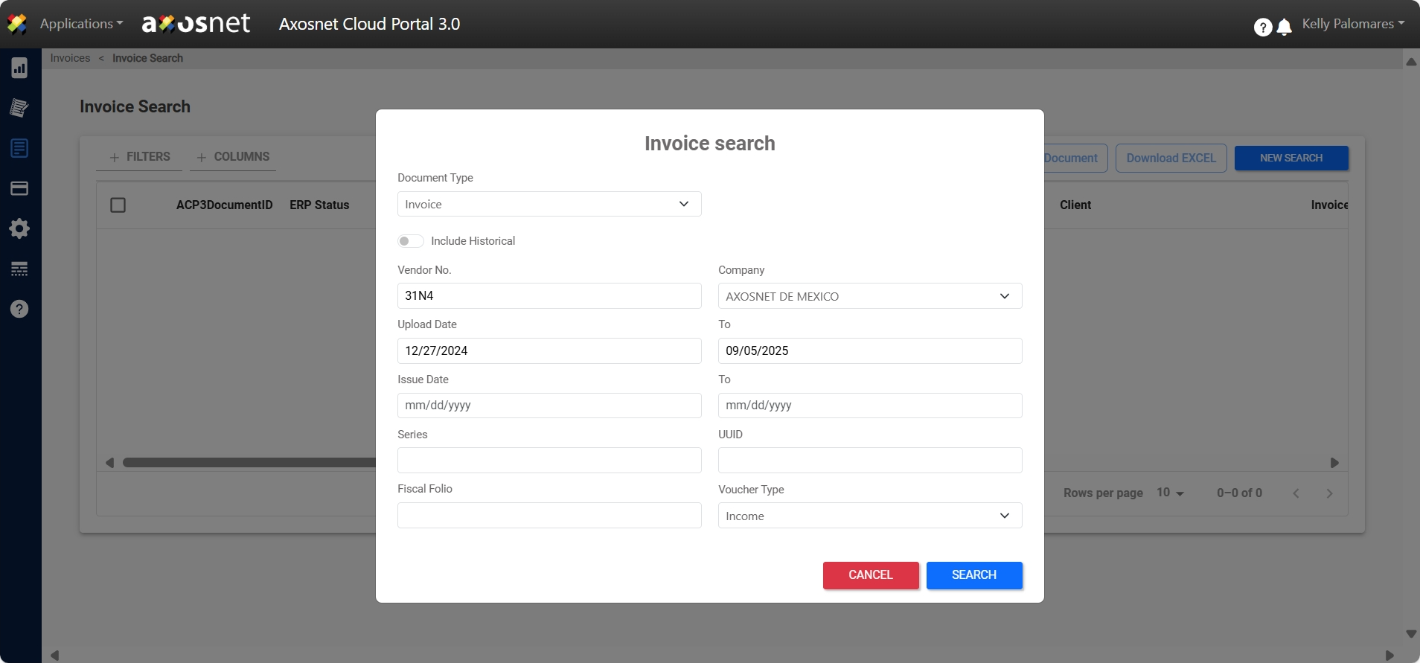Screen dimensions: 1420x663
Task: Open the sidebar help question icon
Action: 19,309
